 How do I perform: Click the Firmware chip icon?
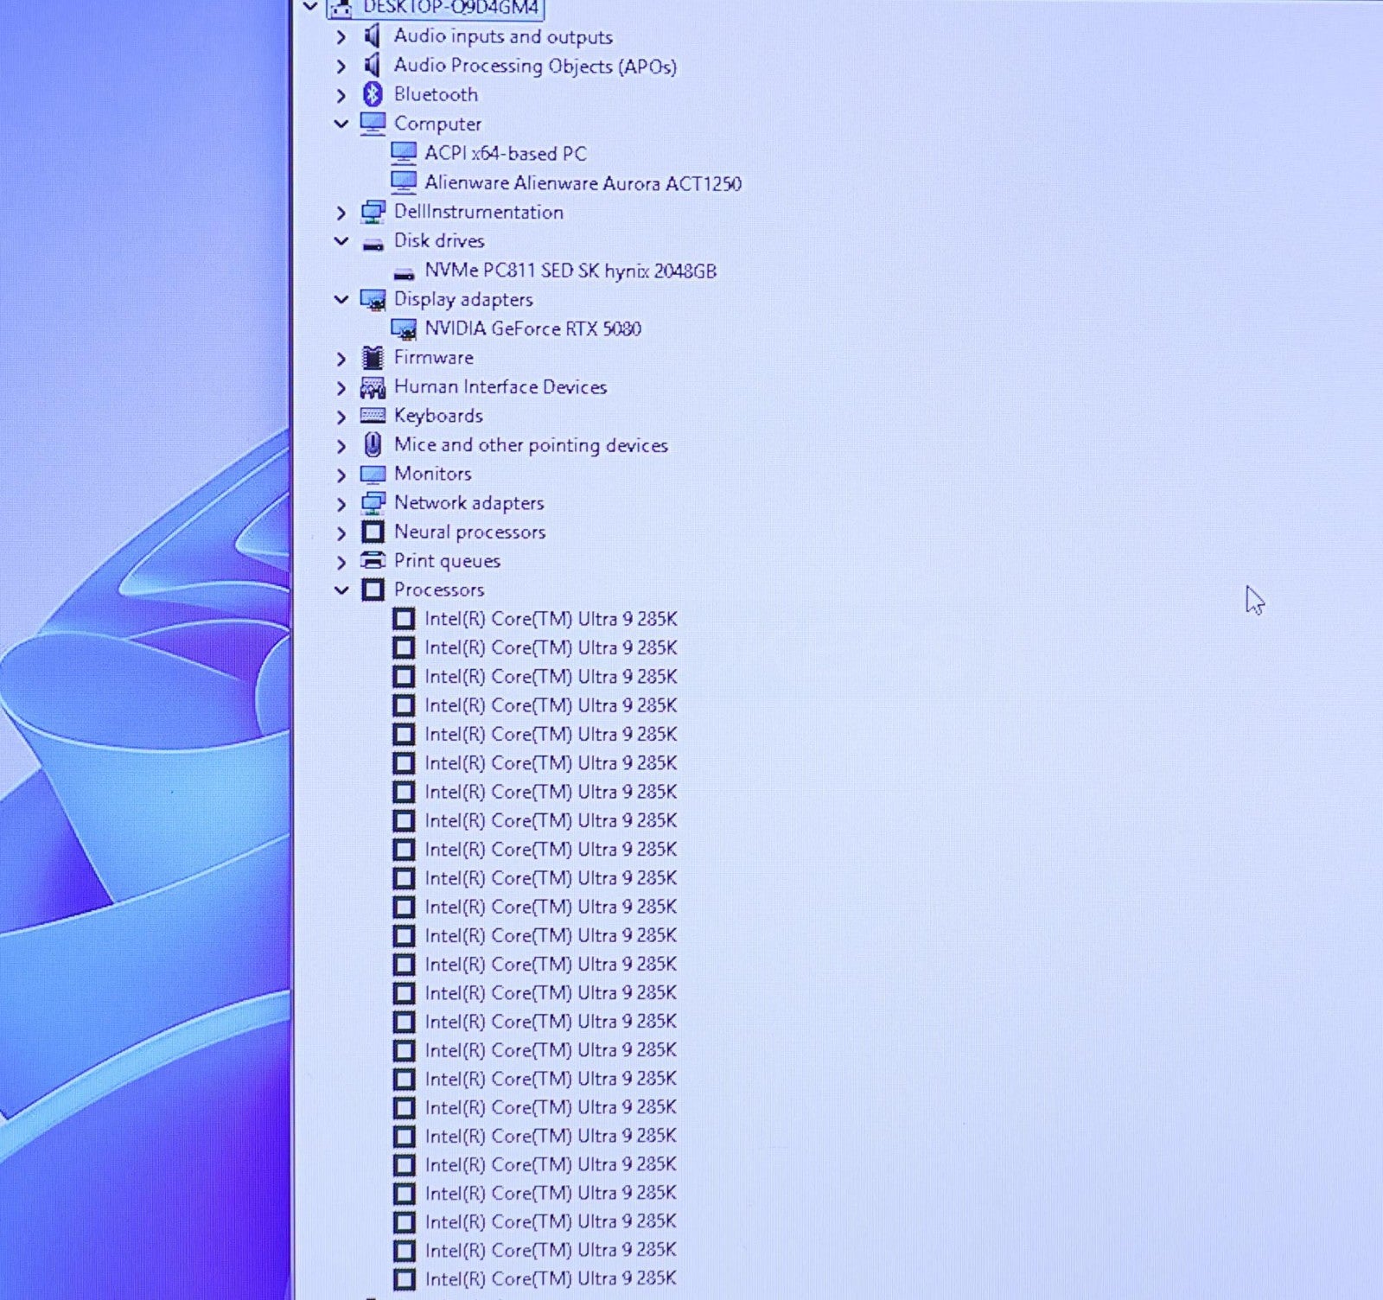tap(373, 358)
